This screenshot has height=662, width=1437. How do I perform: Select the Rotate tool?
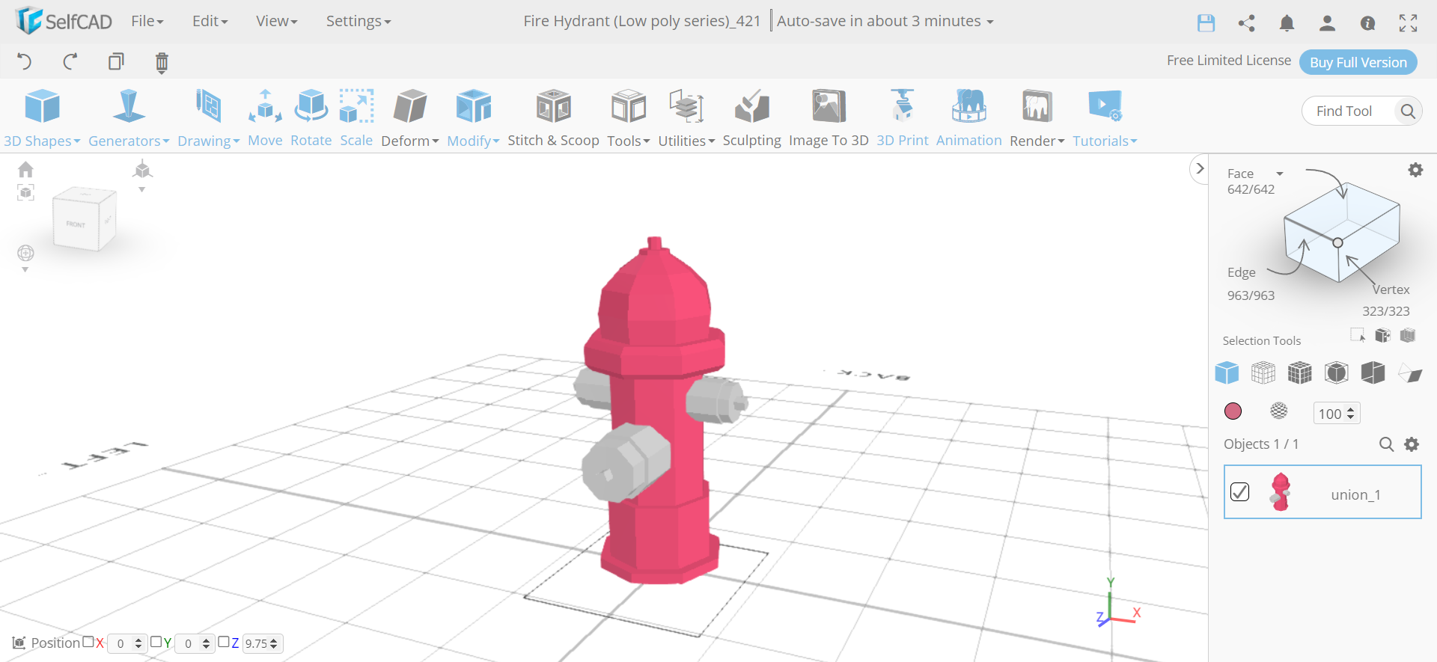[311, 118]
